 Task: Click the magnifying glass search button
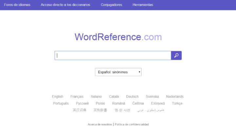point(176,56)
